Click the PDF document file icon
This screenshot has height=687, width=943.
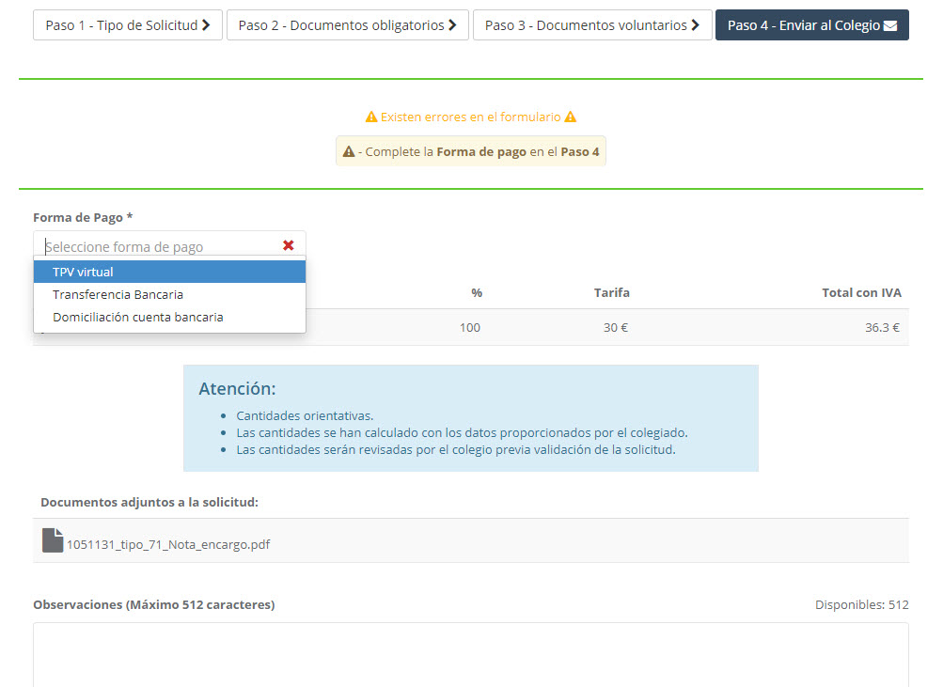click(53, 540)
